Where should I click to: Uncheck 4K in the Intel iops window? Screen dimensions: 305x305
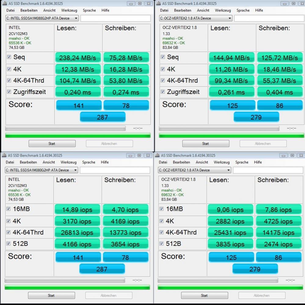tap(8, 221)
